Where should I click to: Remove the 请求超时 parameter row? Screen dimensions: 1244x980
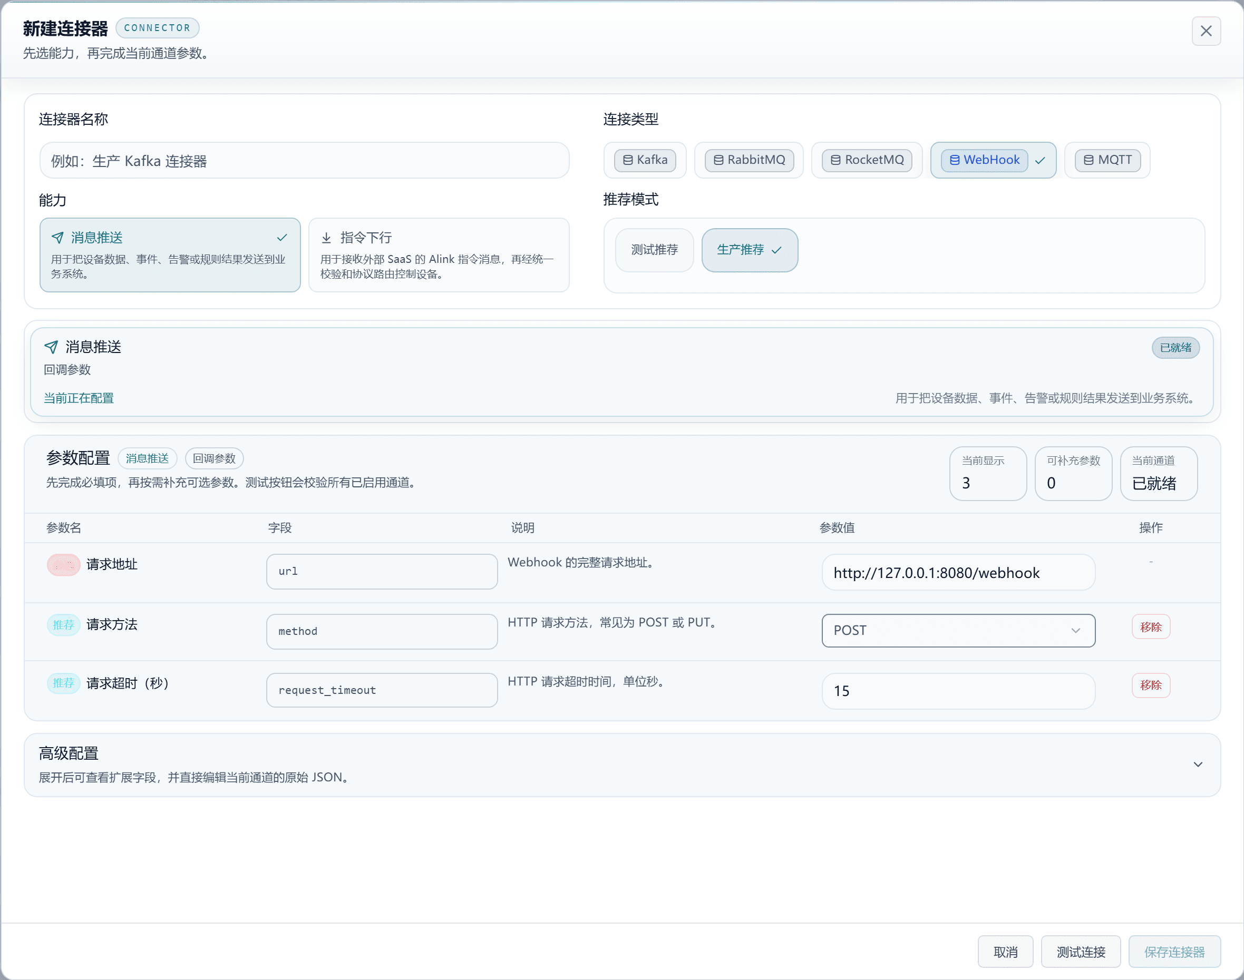coord(1150,685)
